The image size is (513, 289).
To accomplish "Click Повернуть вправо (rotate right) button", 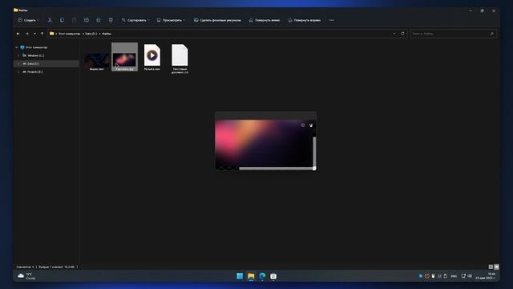I will [x=305, y=20].
